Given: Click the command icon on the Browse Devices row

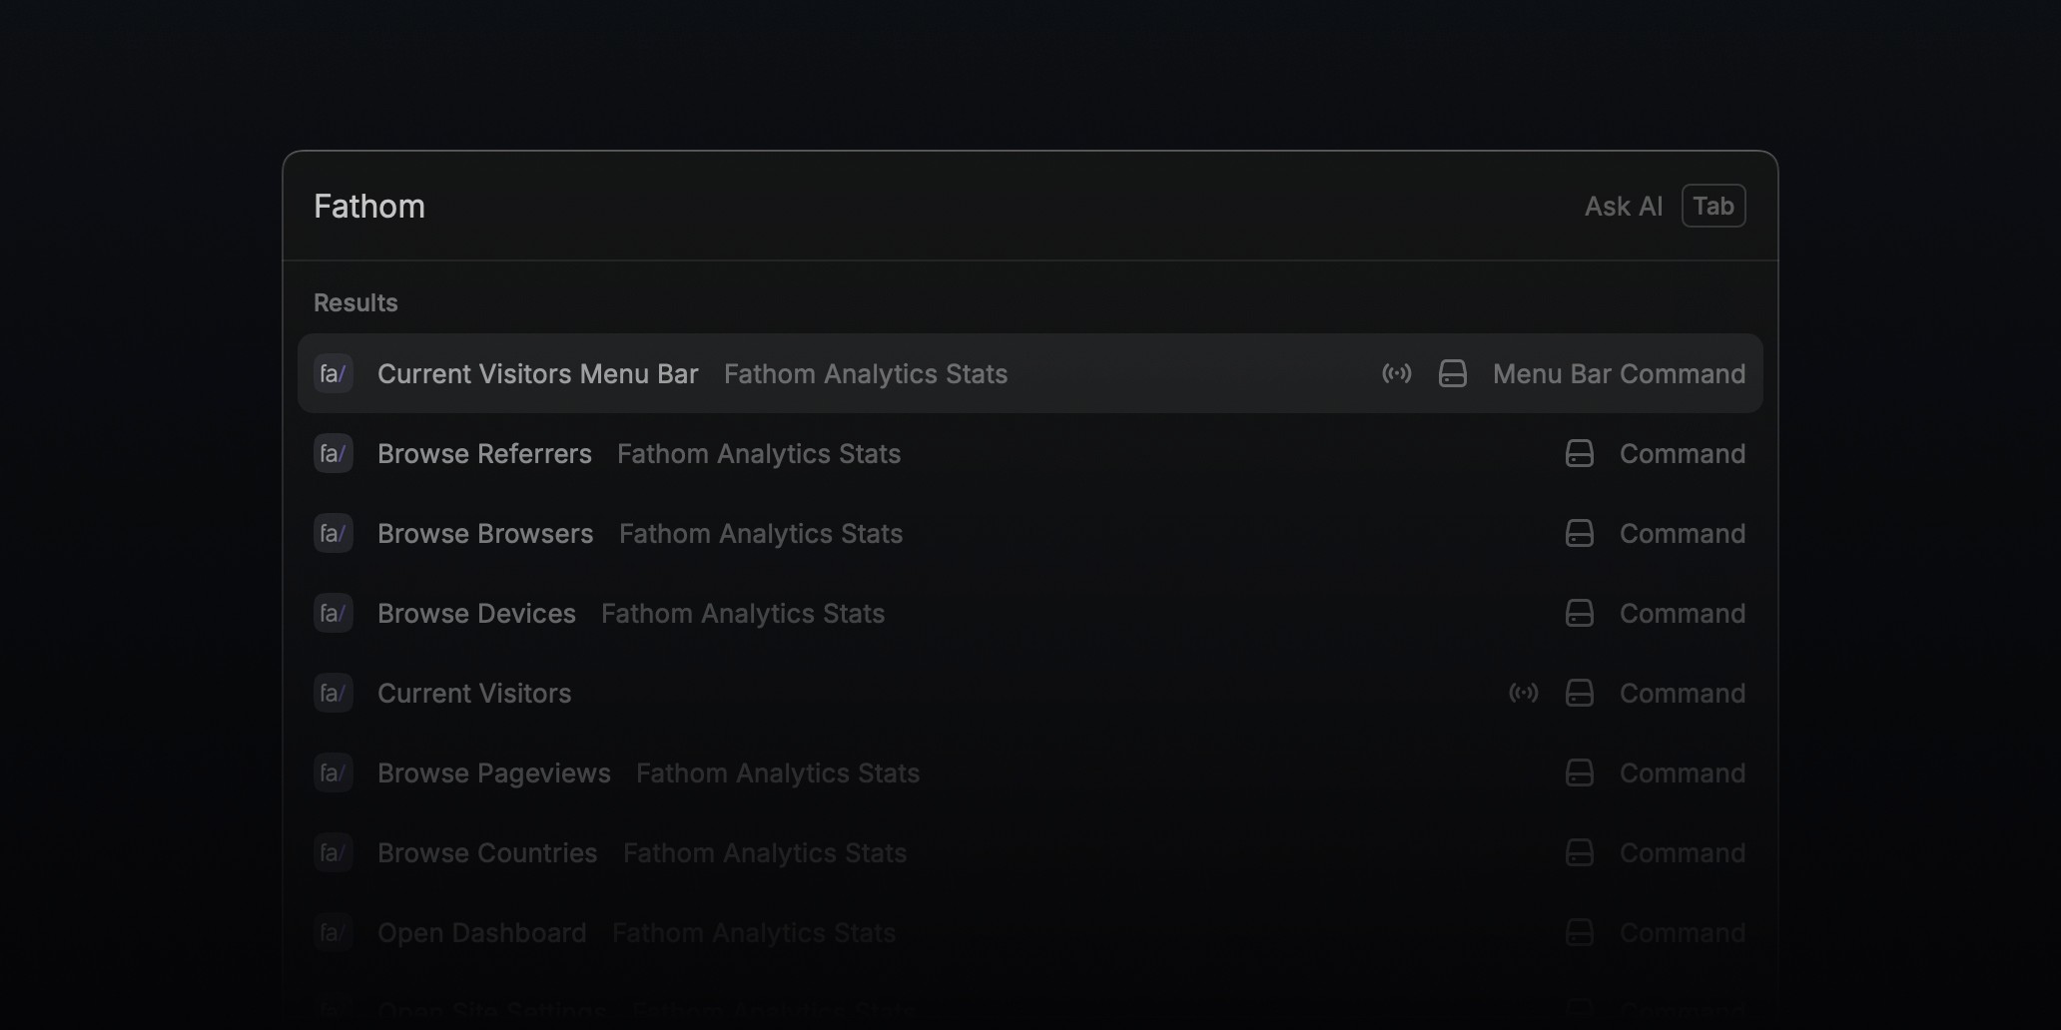Looking at the screenshot, I should click(1579, 613).
